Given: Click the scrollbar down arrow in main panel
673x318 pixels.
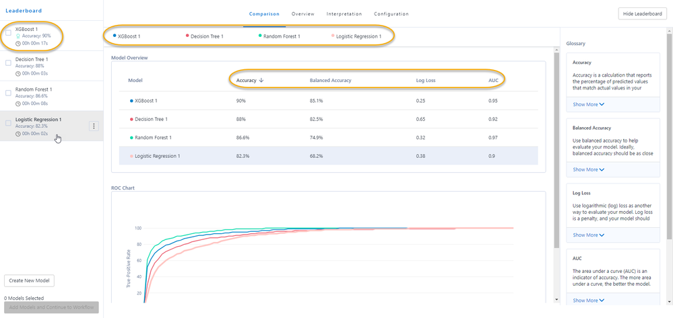Looking at the screenshot, I should pos(556,299).
